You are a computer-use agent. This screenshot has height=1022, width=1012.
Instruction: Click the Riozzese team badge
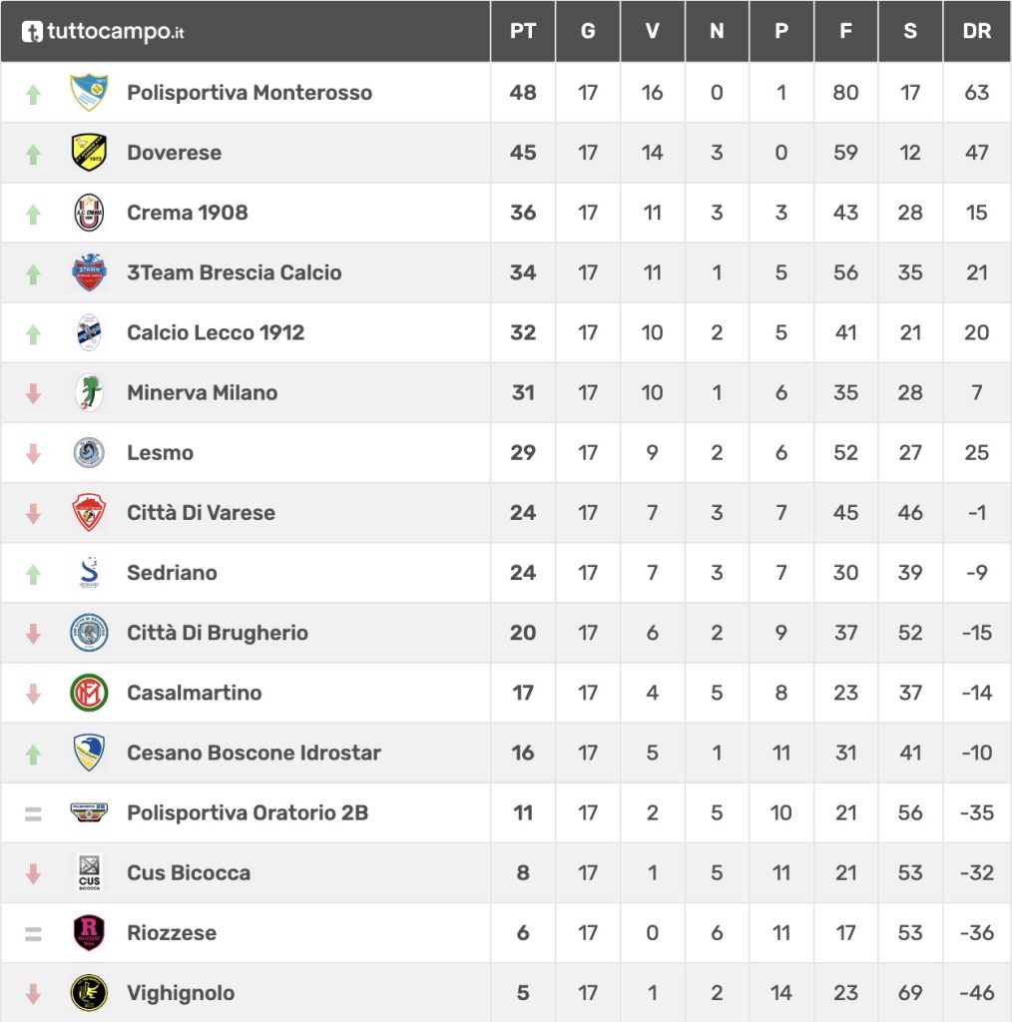point(89,932)
